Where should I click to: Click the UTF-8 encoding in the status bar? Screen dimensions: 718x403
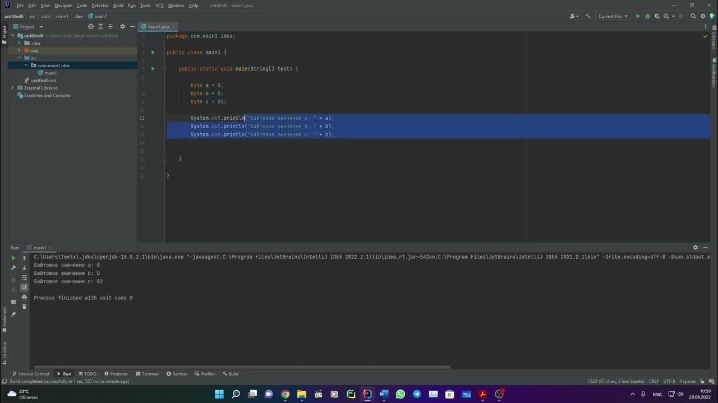click(x=669, y=381)
